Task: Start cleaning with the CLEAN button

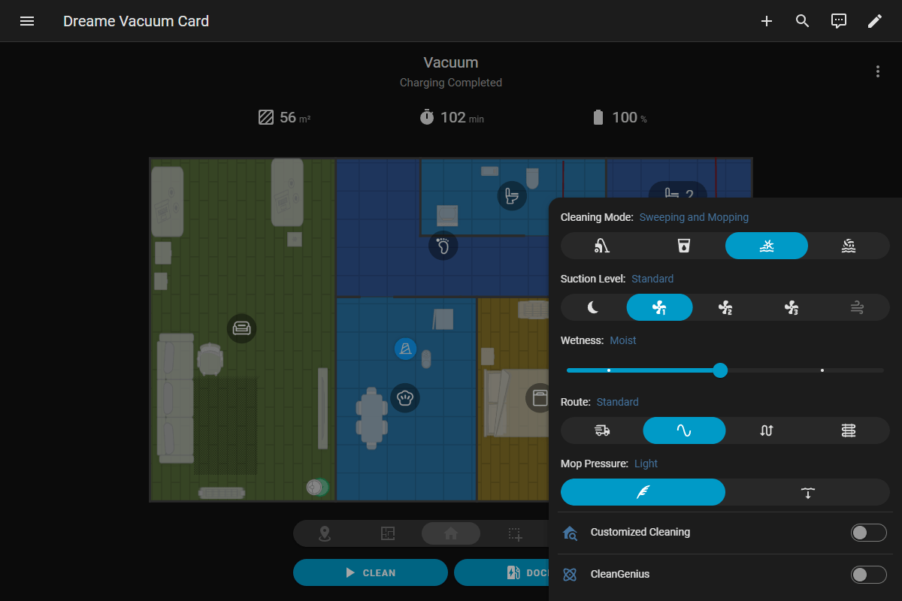Action: pyautogui.click(x=371, y=572)
